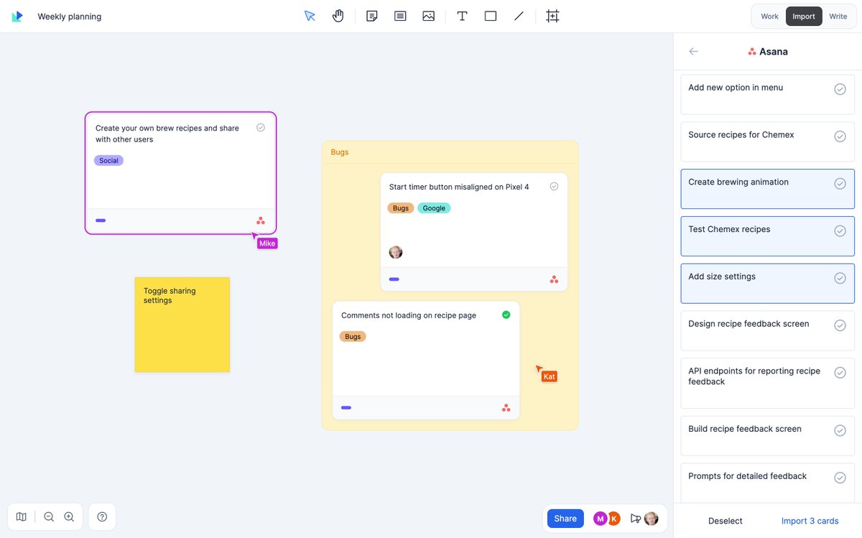The image size is (862, 538).
Task: Switch to the Import tab
Action: pyautogui.click(x=804, y=16)
